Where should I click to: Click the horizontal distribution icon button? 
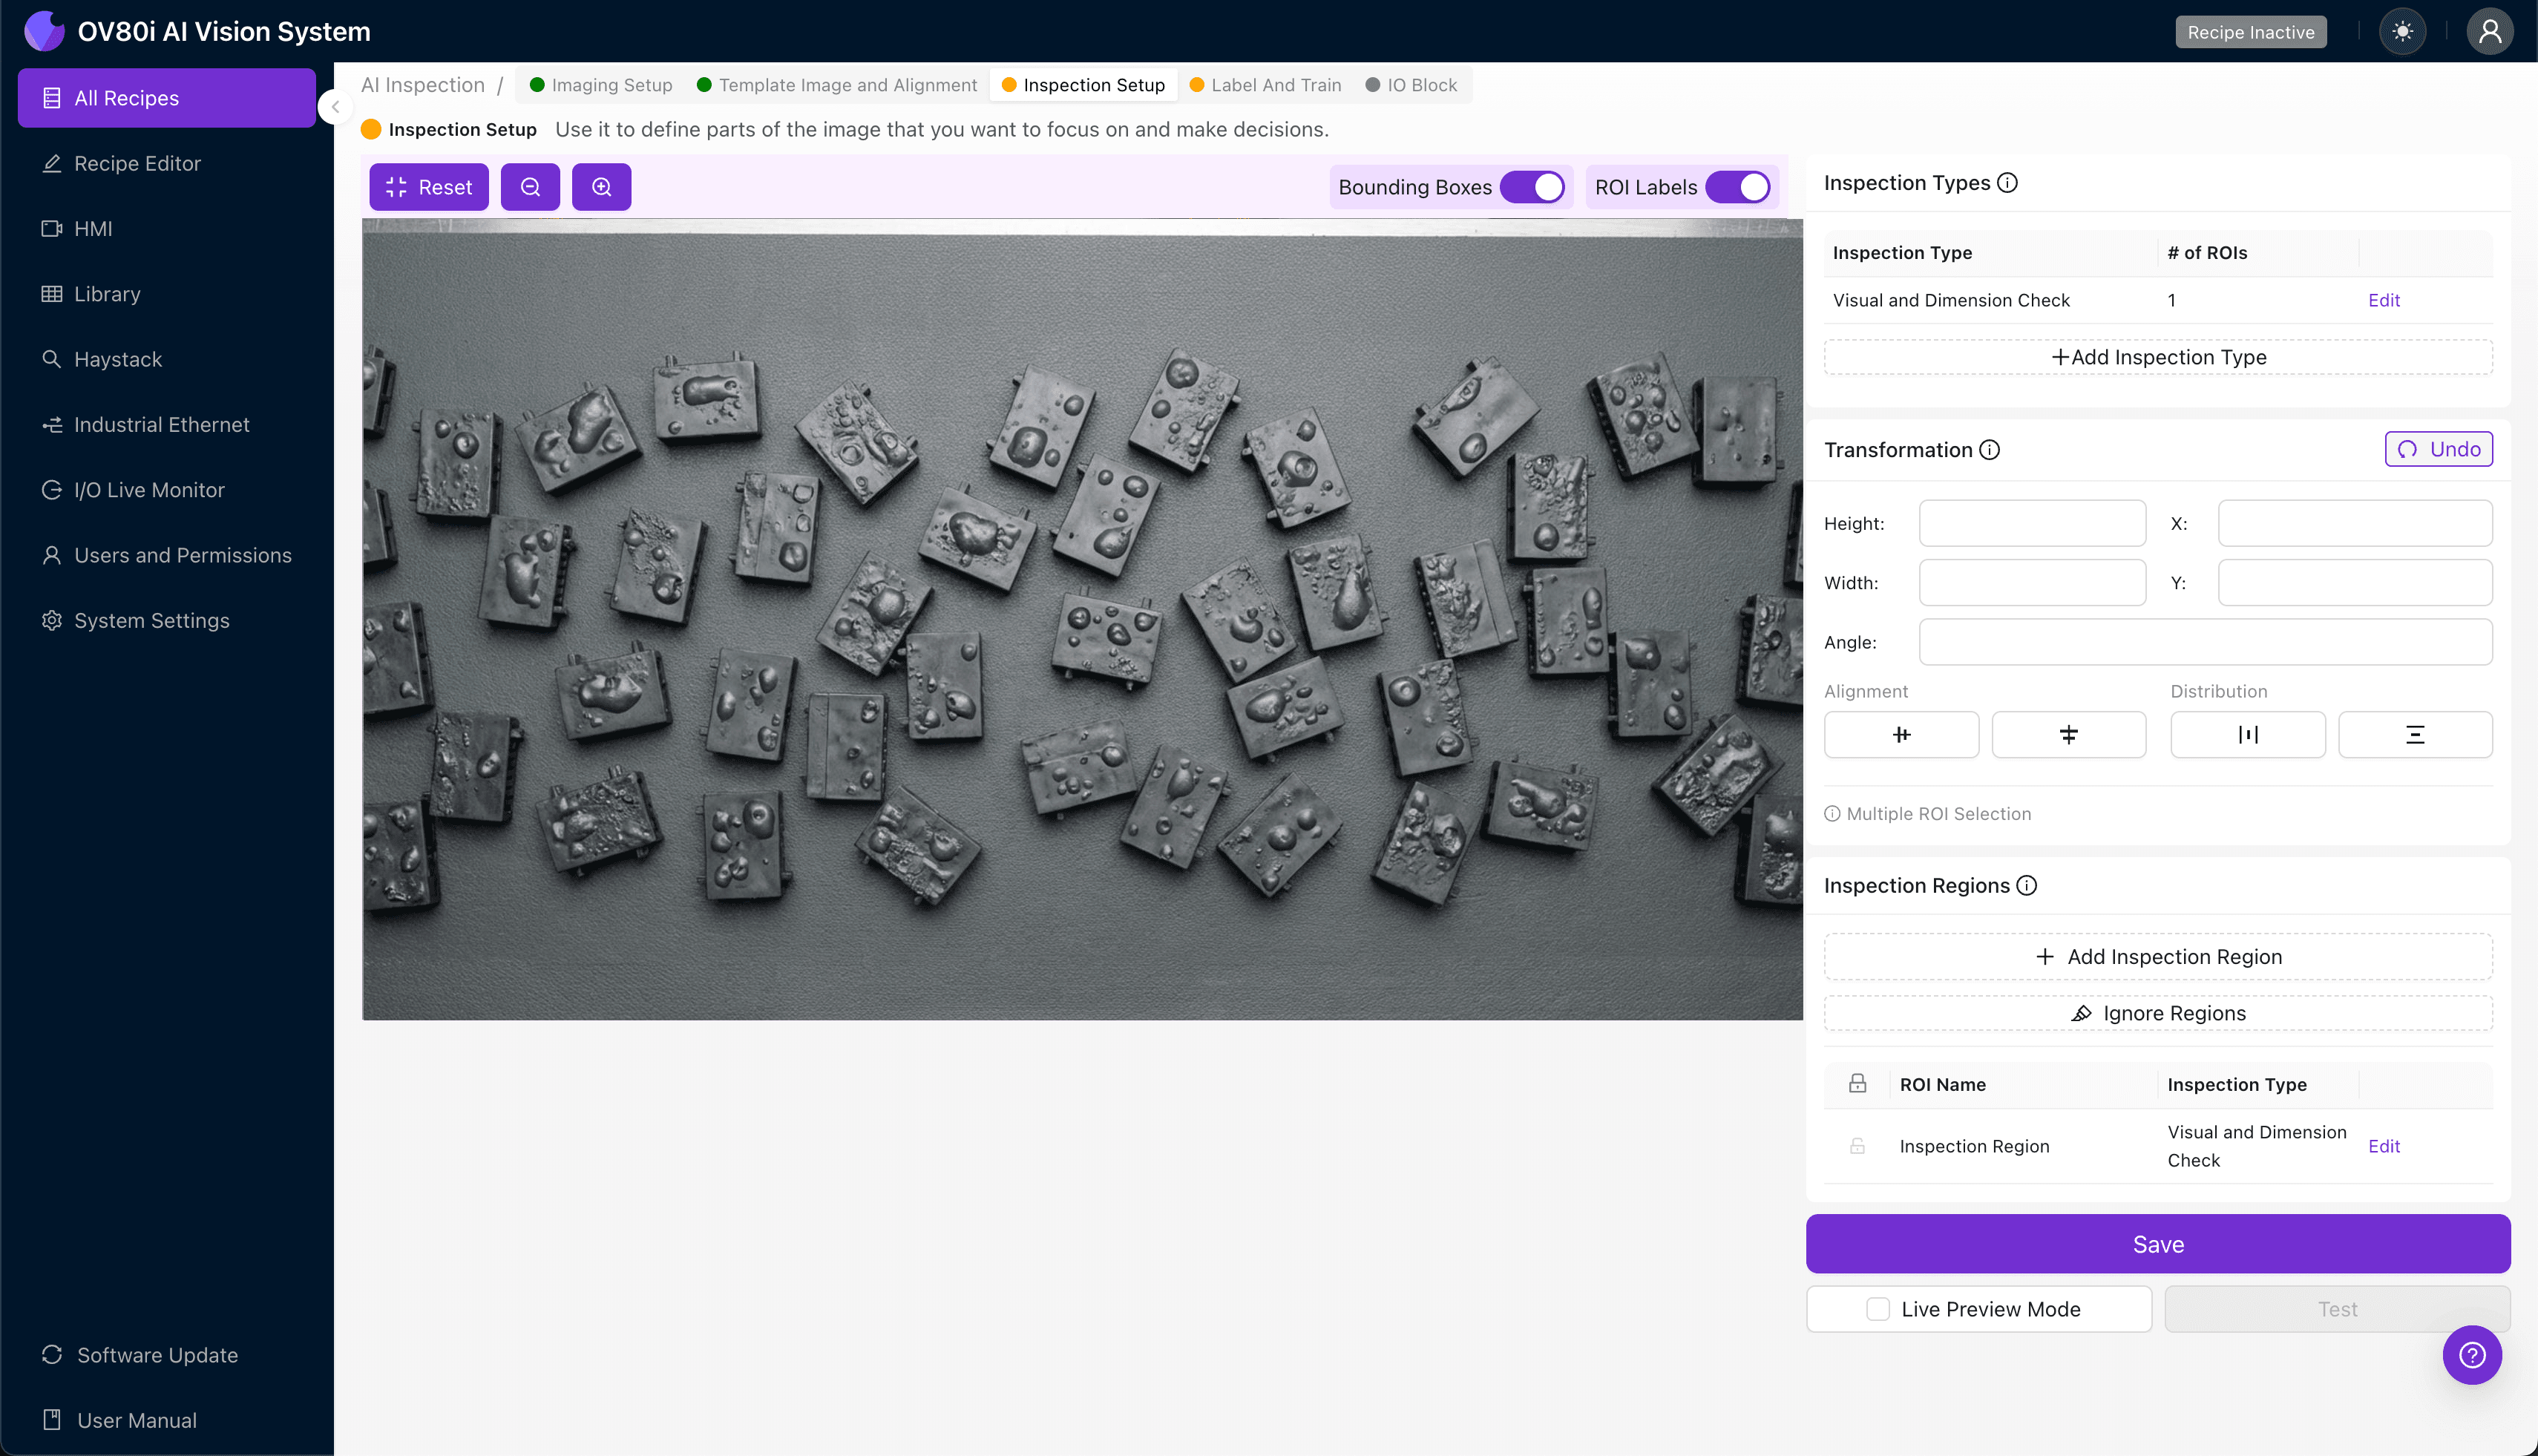(x=2247, y=735)
